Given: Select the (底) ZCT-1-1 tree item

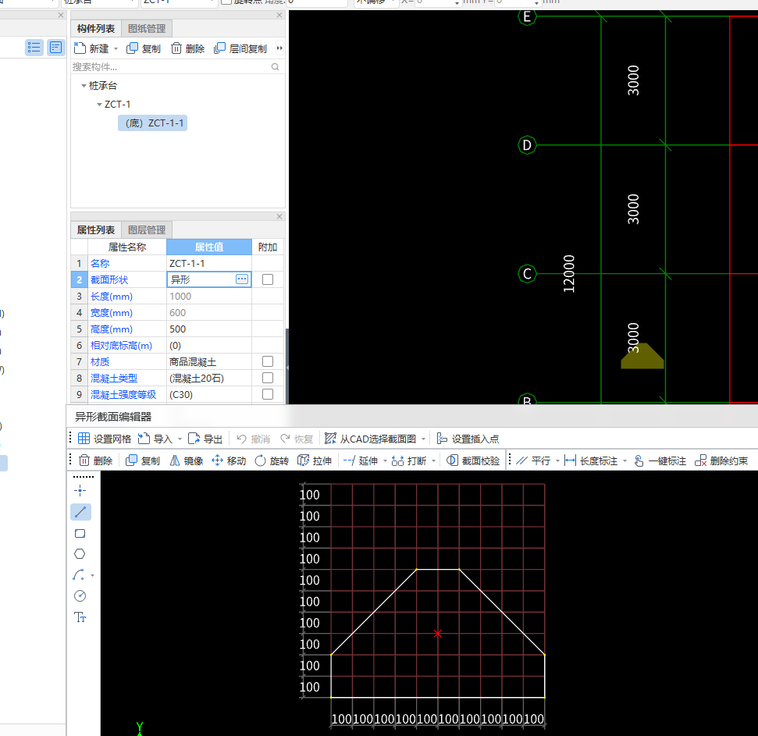Looking at the screenshot, I should coord(153,123).
